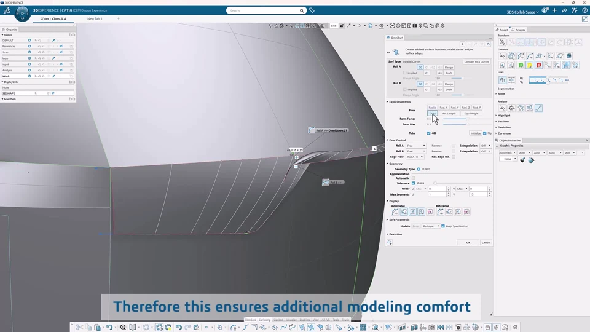This screenshot has height=332, width=590.
Task: Click the plus icon in top bar
Action: click(x=554, y=10)
